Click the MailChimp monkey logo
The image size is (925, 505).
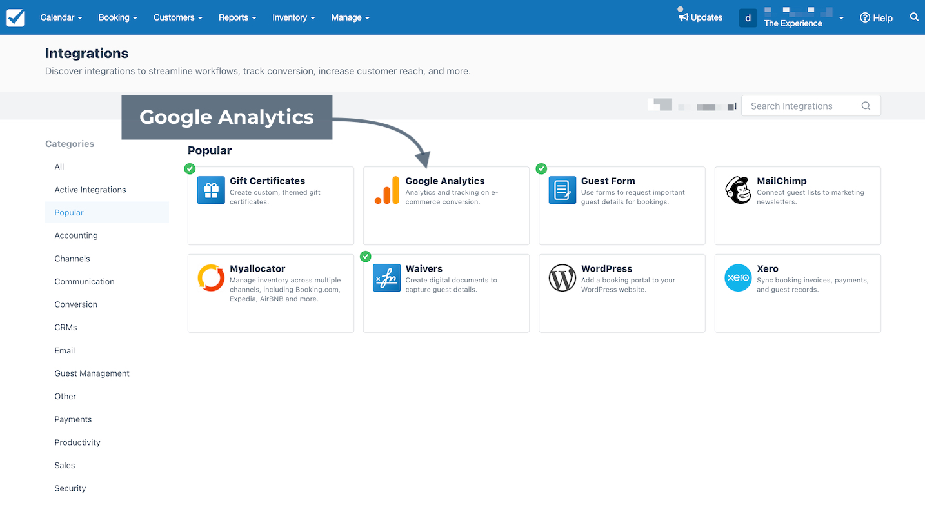click(x=738, y=190)
